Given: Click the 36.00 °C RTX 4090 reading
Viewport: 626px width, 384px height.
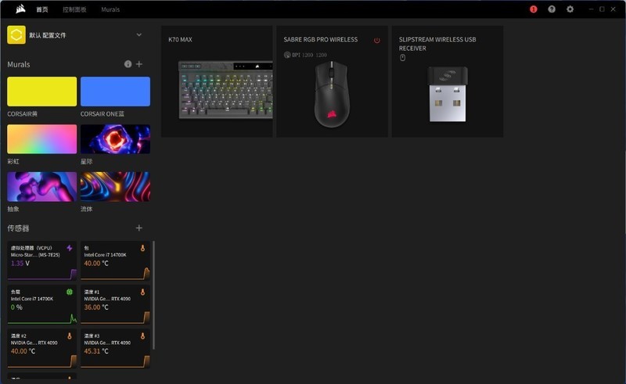Looking at the screenshot, I should click(x=95, y=307).
